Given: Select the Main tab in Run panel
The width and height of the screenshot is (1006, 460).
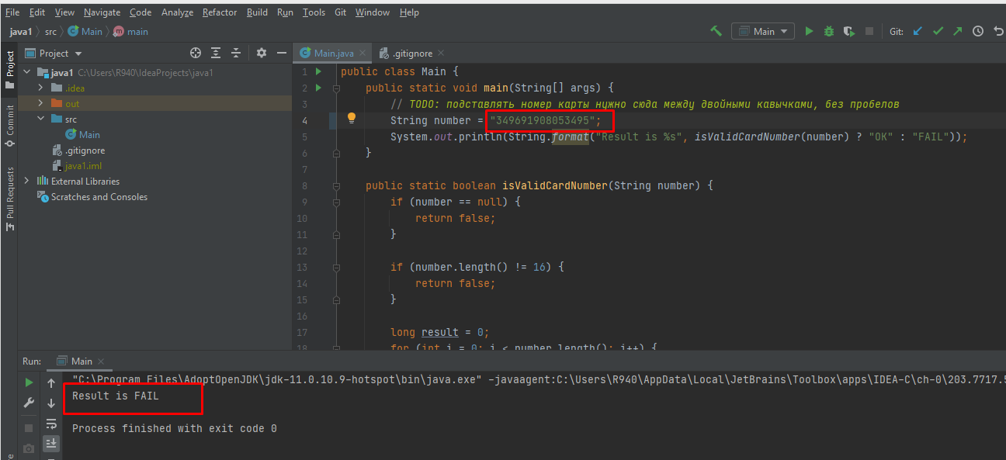Looking at the screenshot, I should 82,361.
